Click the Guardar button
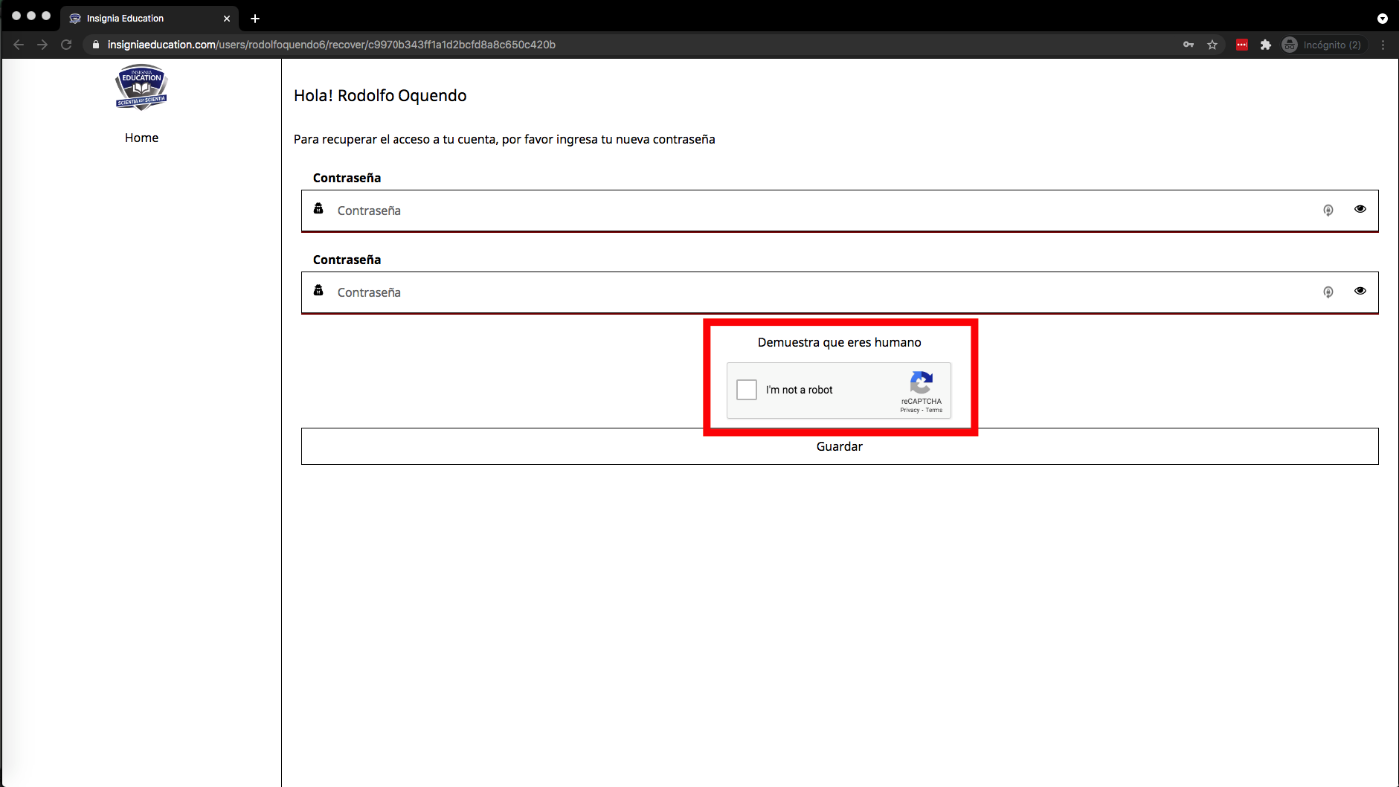The height and width of the screenshot is (787, 1399). click(x=839, y=447)
